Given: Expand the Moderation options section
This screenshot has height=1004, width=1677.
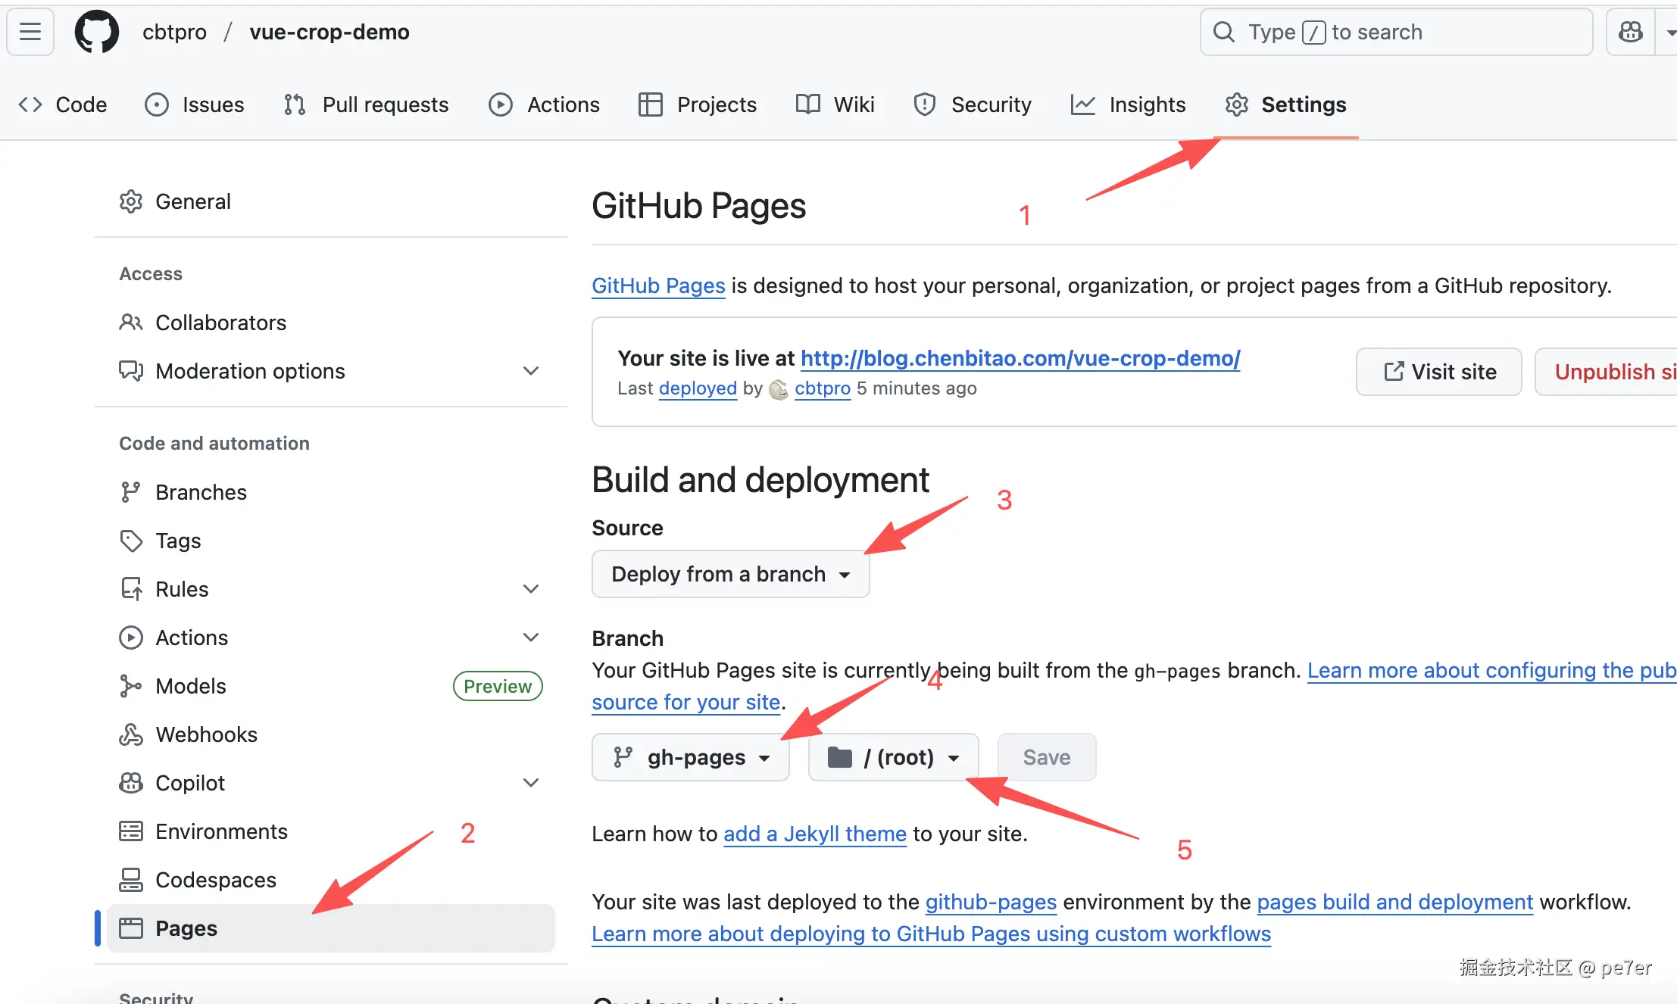Looking at the screenshot, I should pos(531,371).
